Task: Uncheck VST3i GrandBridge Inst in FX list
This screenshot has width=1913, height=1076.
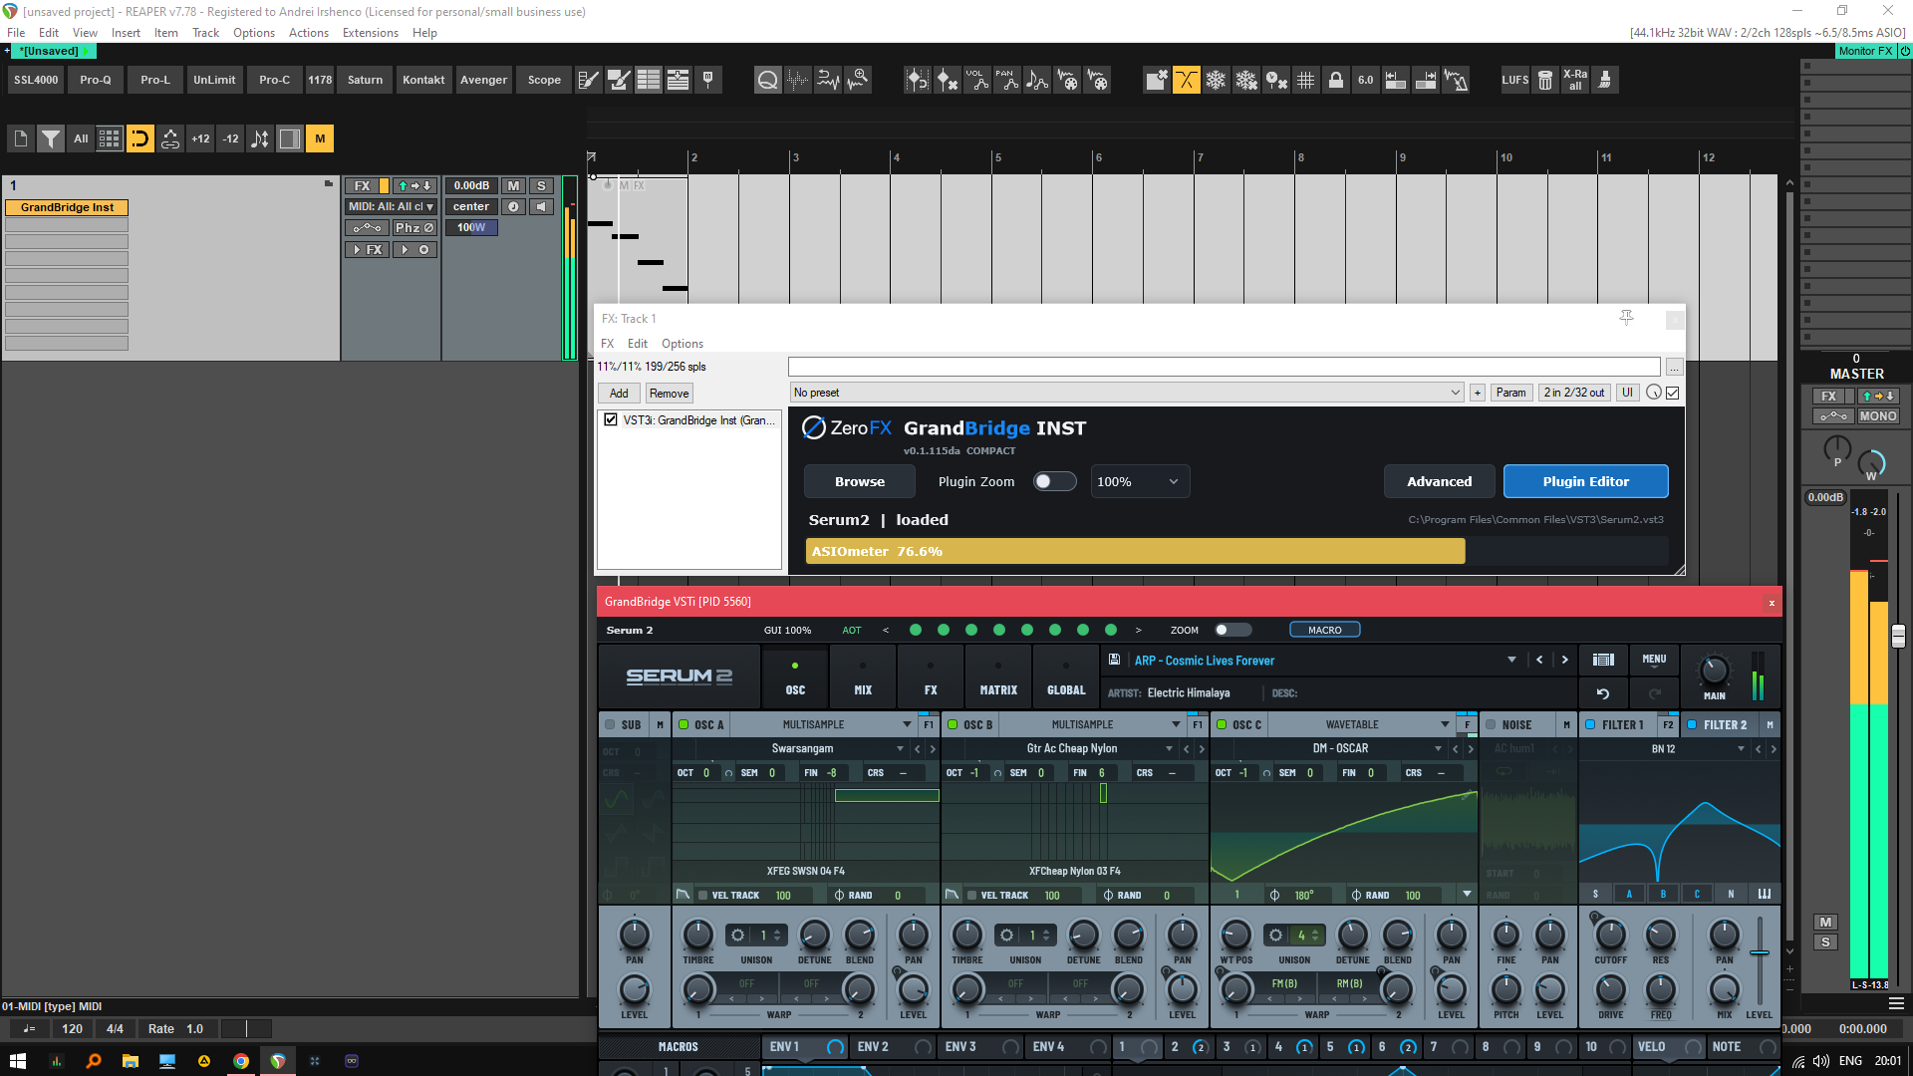Action: [611, 420]
